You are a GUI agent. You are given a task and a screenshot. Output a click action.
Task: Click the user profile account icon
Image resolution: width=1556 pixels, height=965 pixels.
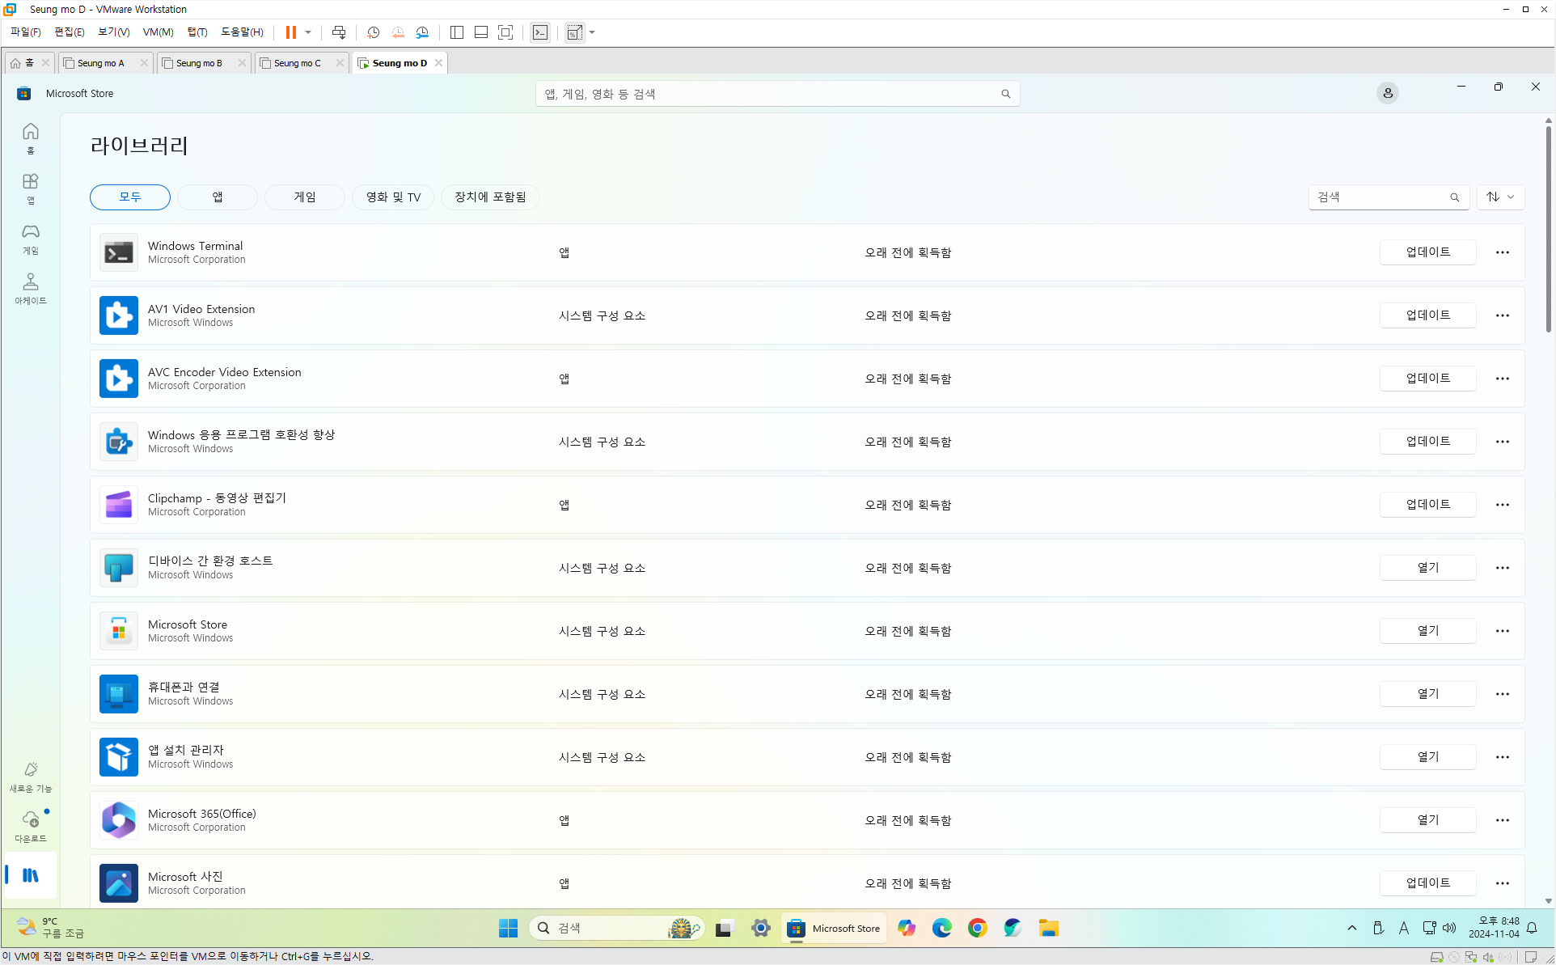[1387, 93]
